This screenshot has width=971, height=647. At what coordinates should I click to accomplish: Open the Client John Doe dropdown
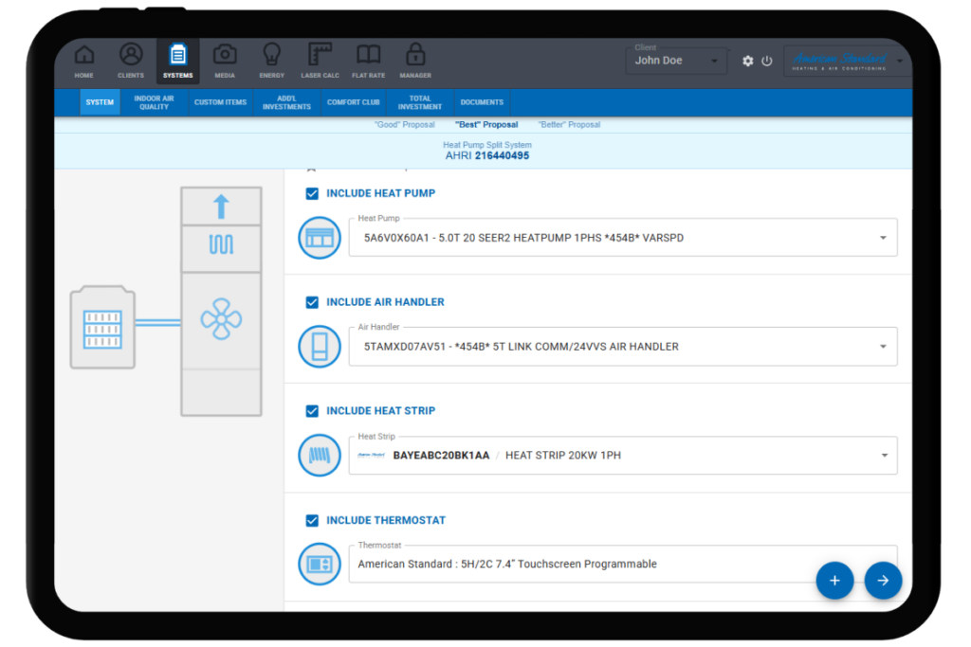pyautogui.click(x=677, y=61)
